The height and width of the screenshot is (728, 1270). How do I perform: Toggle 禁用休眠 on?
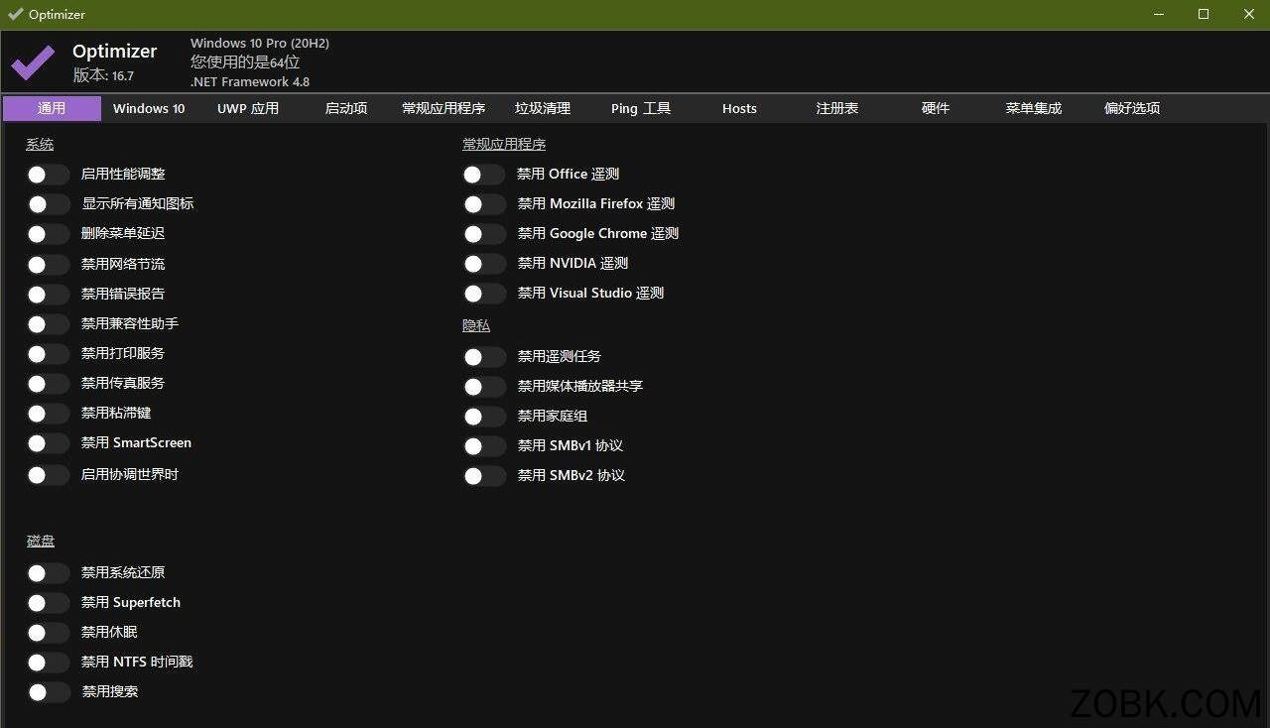click(47, 632)
